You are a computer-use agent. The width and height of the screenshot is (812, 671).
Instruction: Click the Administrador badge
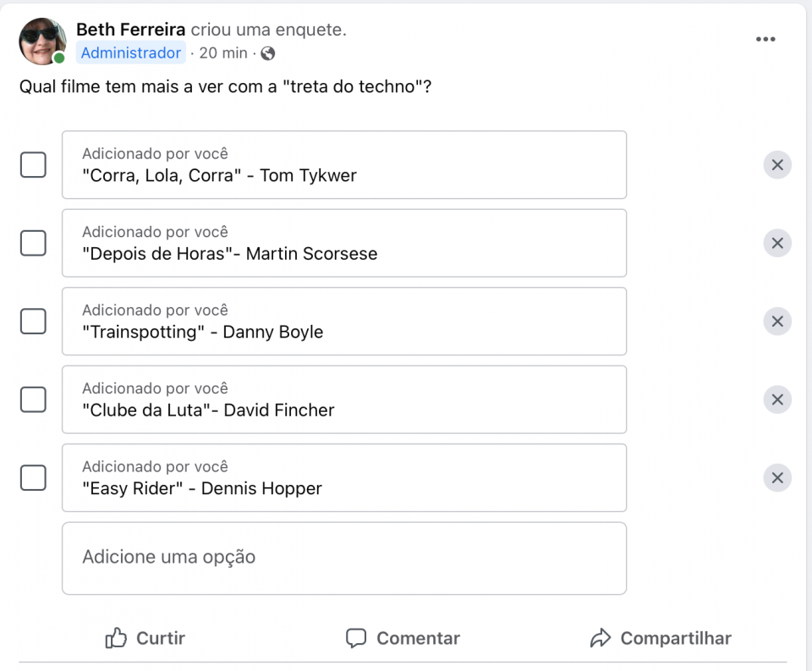131,52
